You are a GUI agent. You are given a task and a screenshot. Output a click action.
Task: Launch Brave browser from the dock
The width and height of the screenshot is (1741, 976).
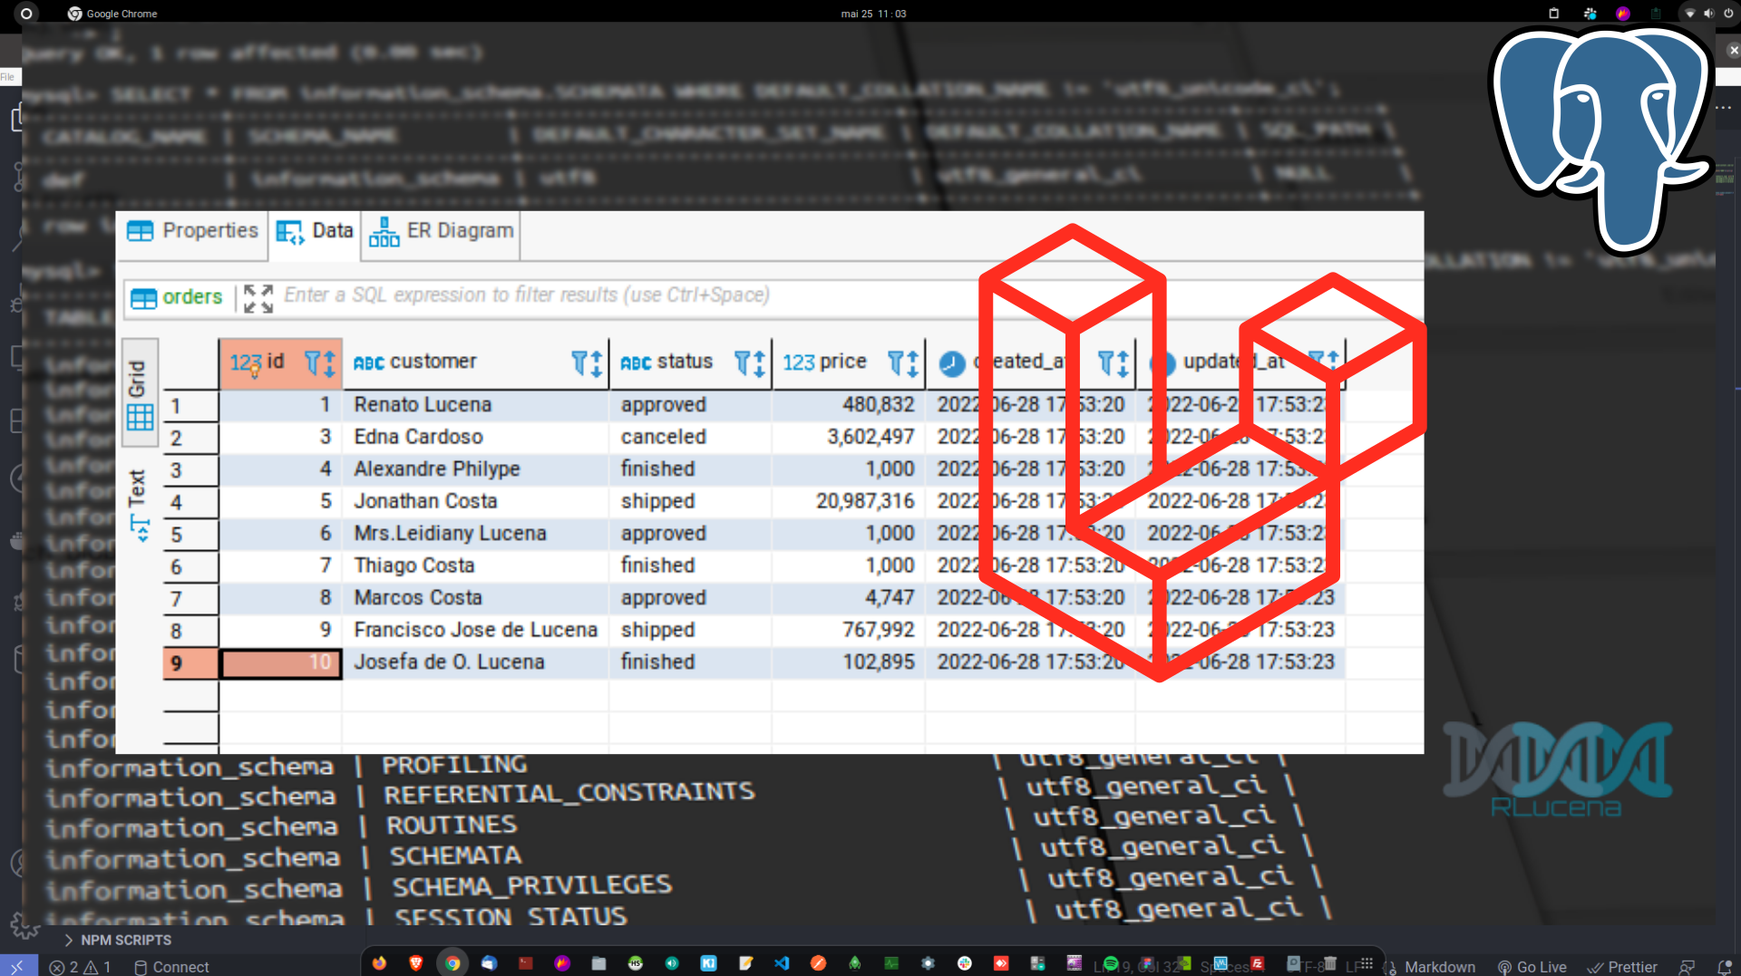(416, 963)
